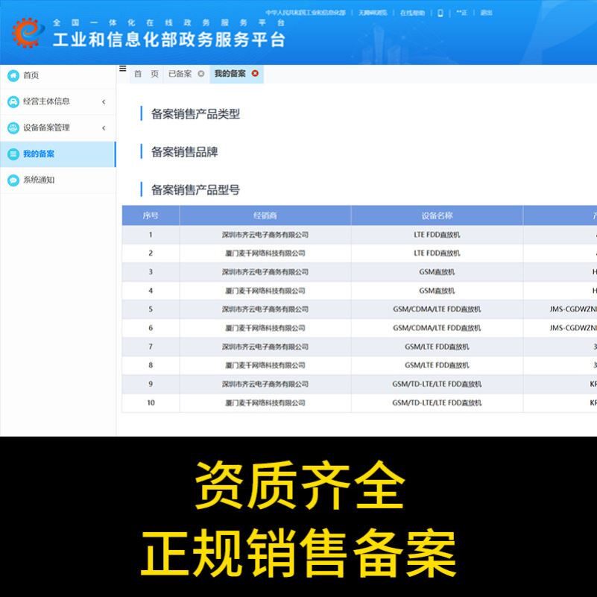597x597 pixels.
Task: Click the 经销商 column header
Action: [x=265, y=215]
